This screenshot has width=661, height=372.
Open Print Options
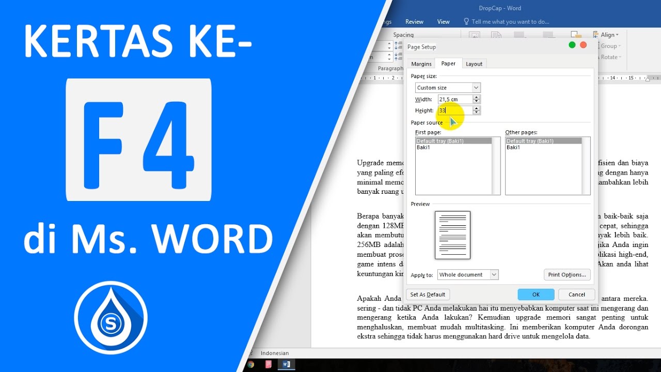click(567, 275)
